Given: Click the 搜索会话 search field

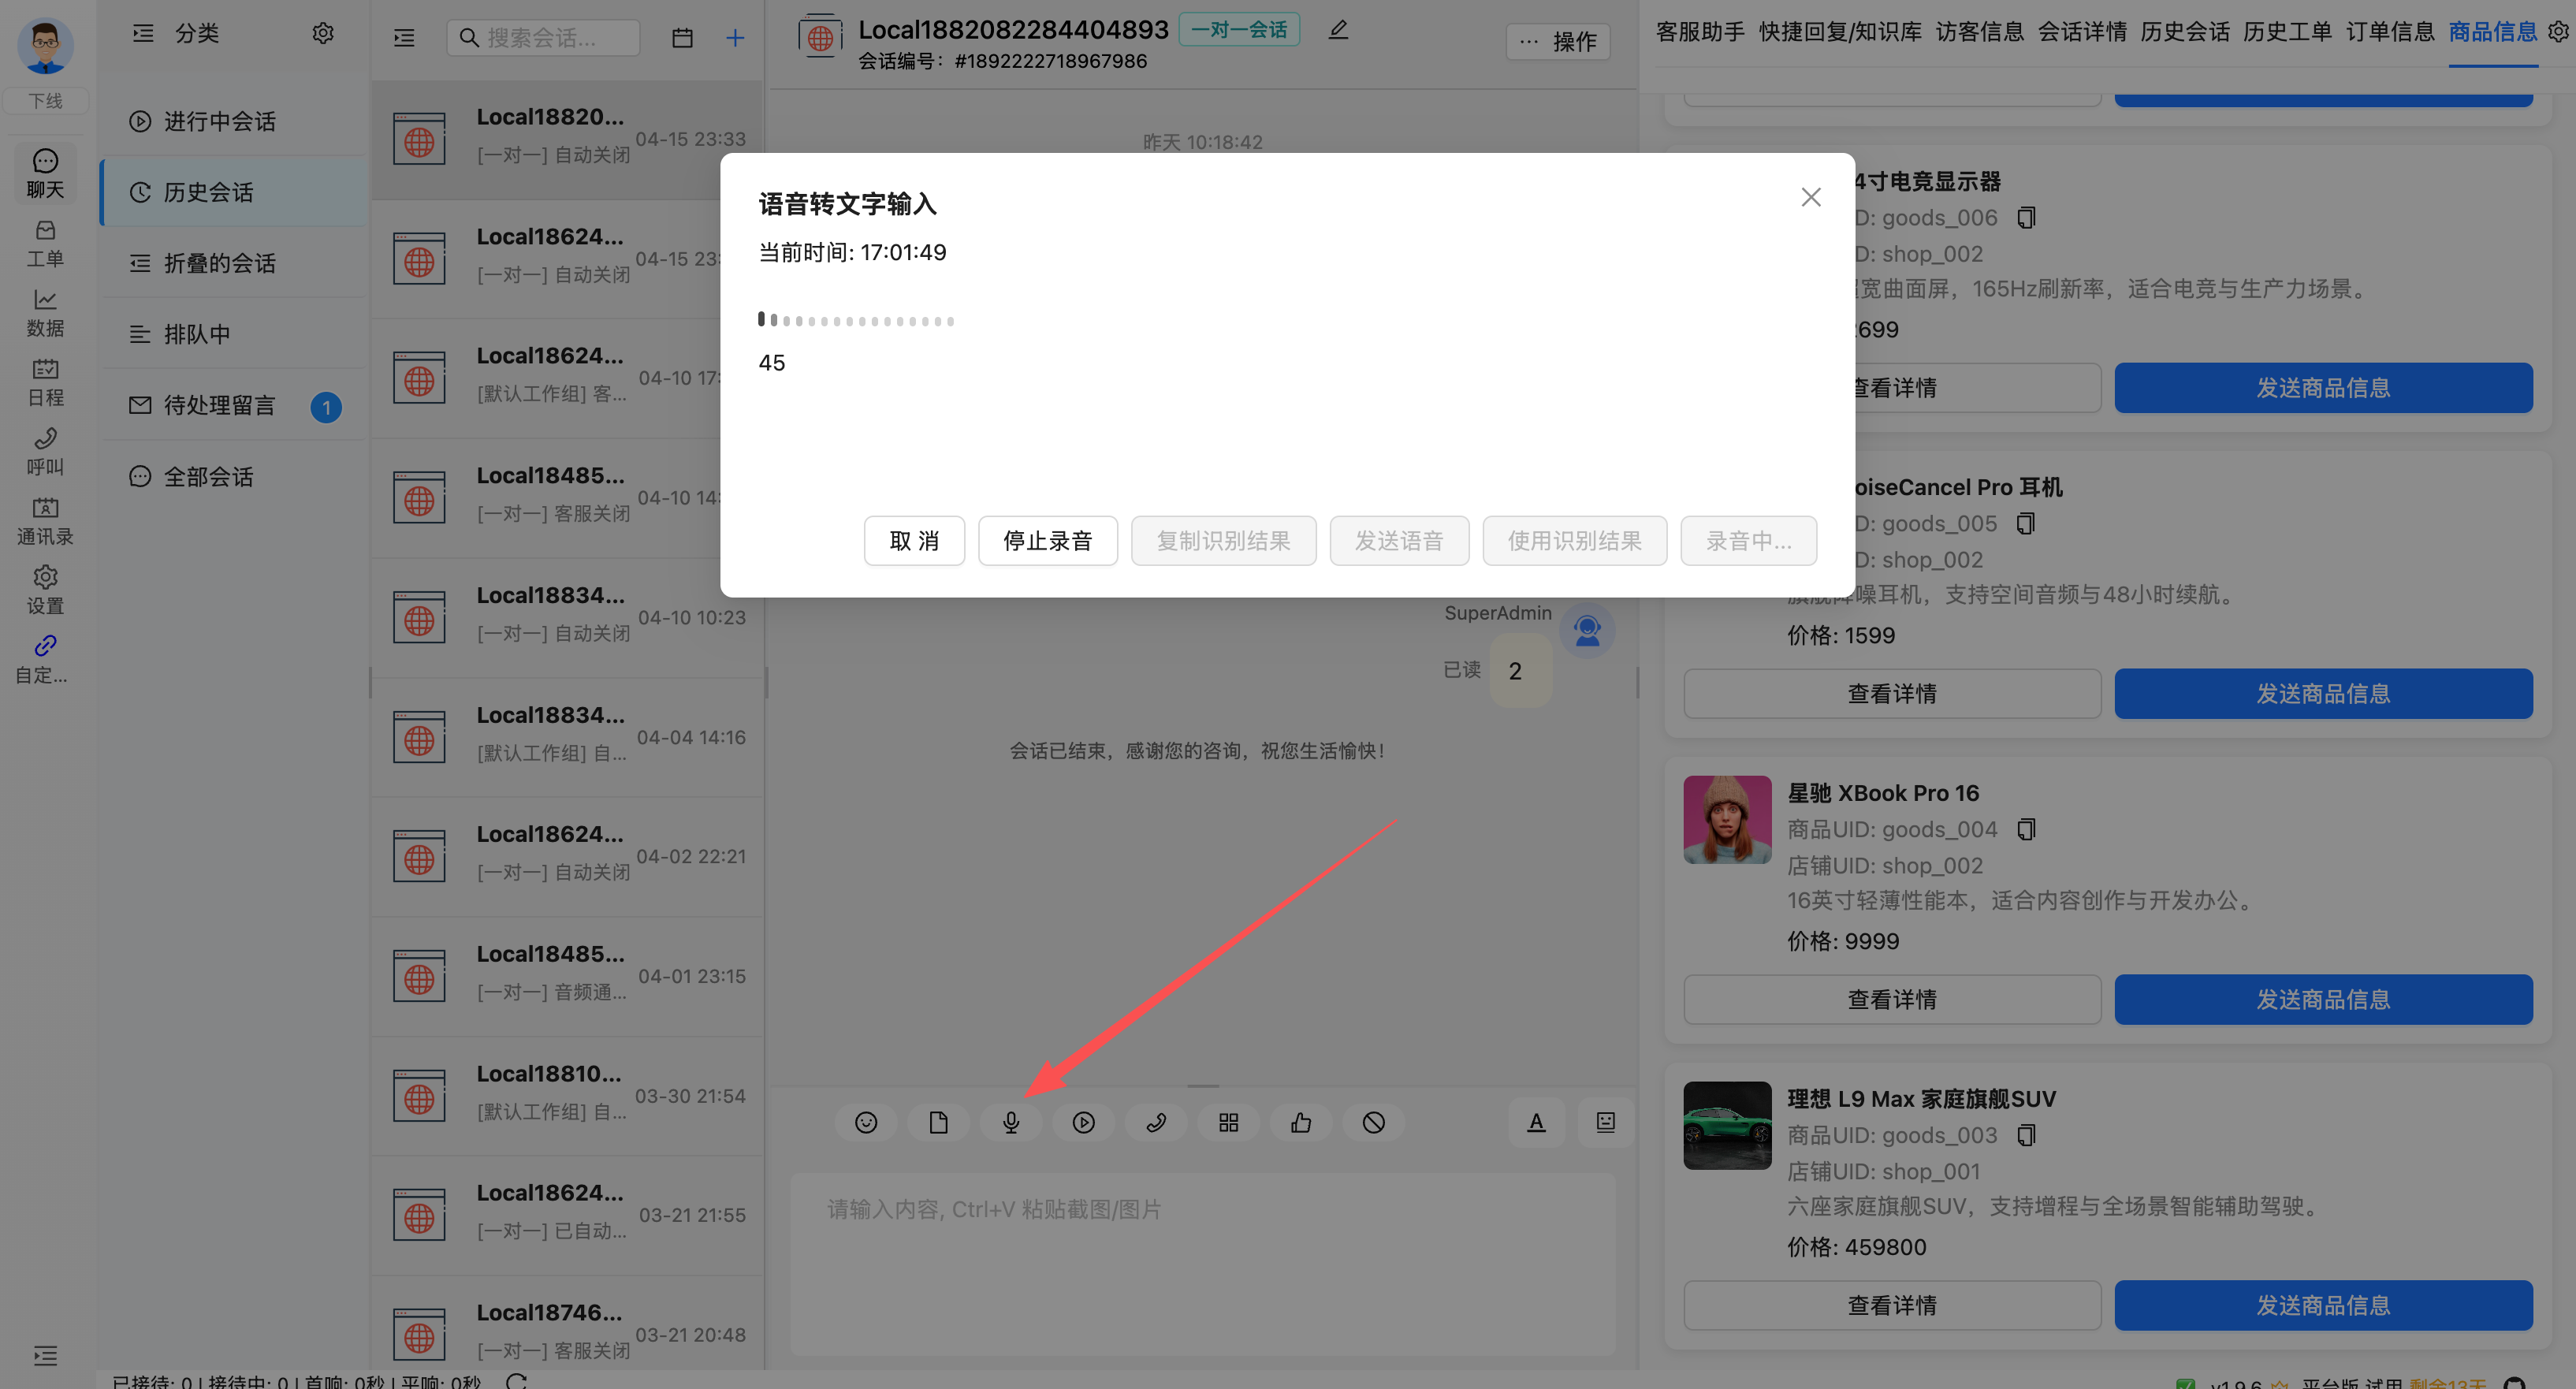Looking at the screenshot, I should [543, 38].
